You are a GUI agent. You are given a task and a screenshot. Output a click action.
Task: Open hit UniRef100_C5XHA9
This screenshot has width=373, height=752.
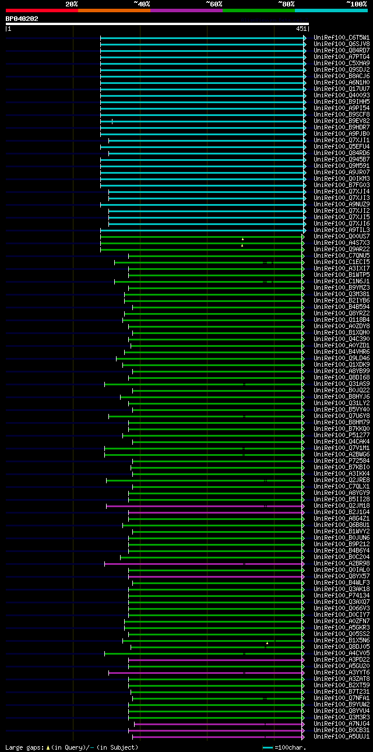tap(342, 63)
